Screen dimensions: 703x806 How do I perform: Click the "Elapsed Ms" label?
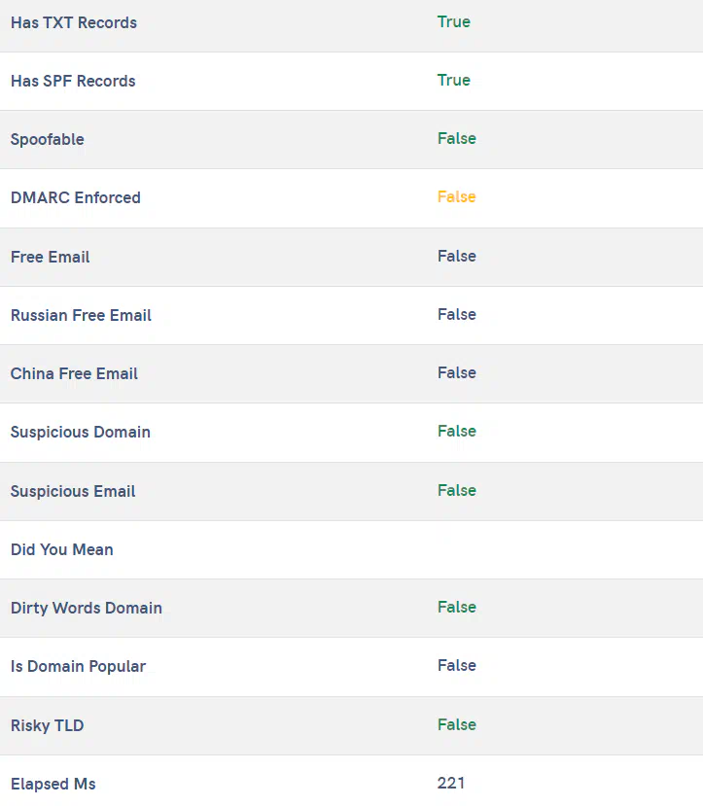coord(53,784)
